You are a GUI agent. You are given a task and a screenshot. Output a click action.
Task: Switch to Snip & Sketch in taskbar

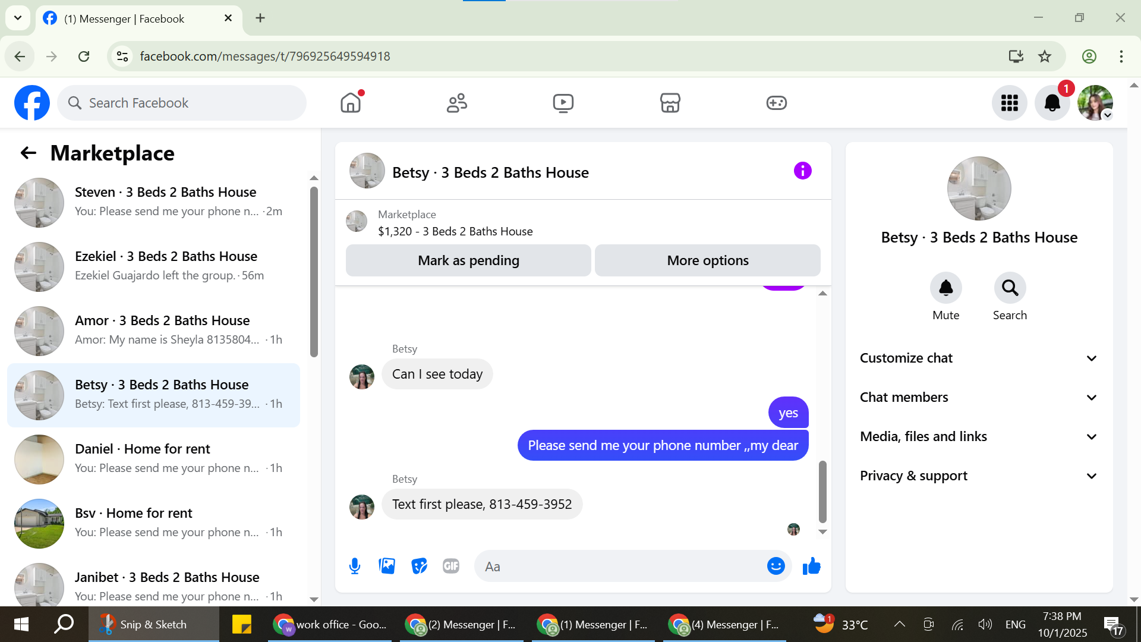coord(153,624)
